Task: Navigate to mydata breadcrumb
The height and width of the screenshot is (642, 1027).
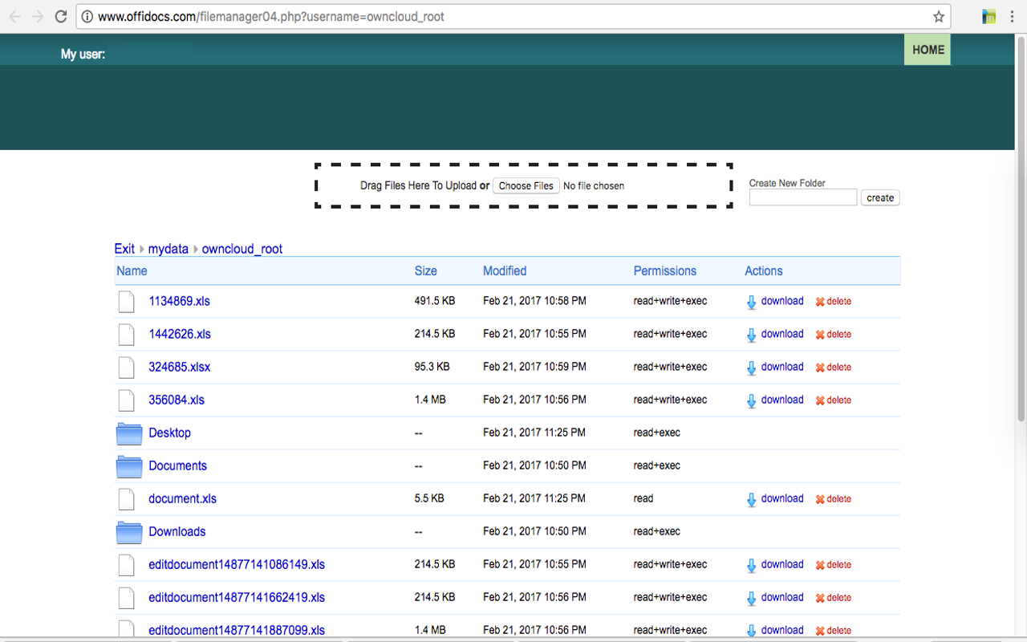Action: [x=168, y=249]
